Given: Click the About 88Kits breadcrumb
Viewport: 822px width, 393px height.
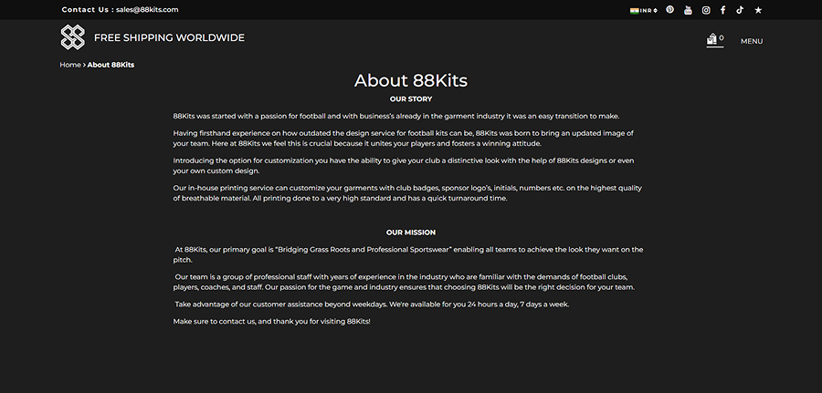Looking at the screenshot, I should click(111, 65).
